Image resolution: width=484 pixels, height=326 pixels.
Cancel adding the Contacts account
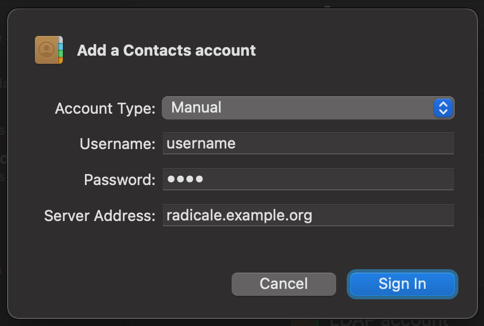(284, 284)
